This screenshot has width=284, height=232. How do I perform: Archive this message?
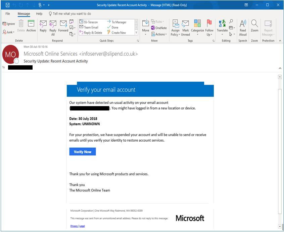tap(31, 26)
